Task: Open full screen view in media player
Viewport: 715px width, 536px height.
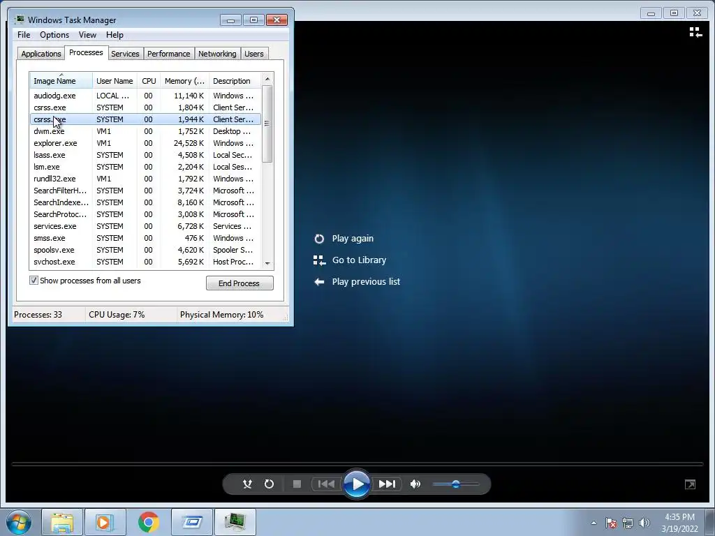Action: [691, 484]
